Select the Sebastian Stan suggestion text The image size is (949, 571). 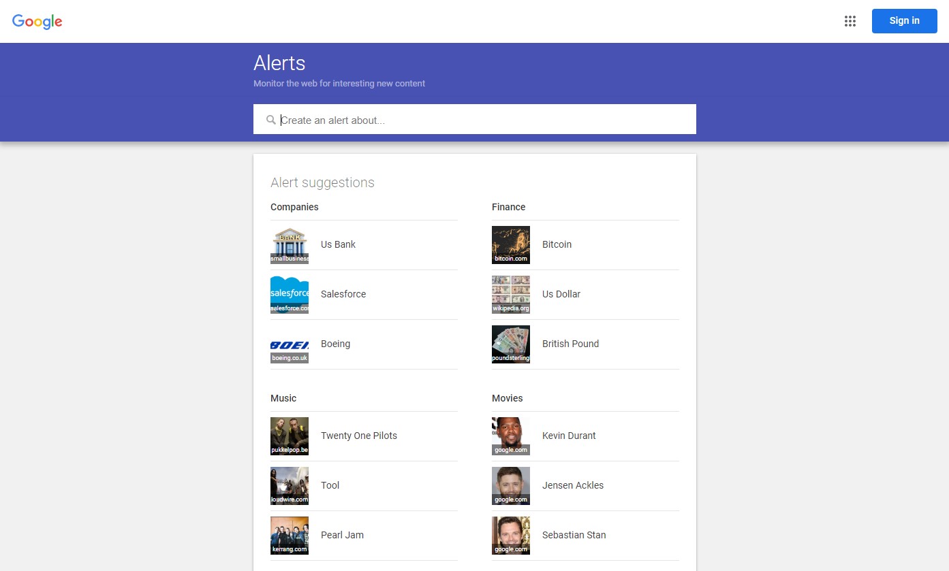click(x=574, y=535)
